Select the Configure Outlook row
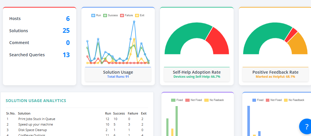Image resolution: width=311 pixels, height=136 pixels. (x=77, y=135)
